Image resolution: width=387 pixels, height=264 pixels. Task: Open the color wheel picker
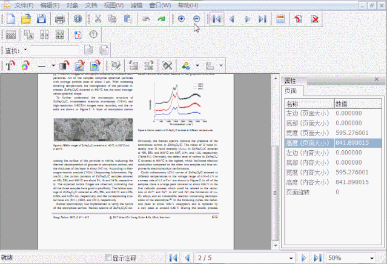pyautogui.click(x=25, y=65)
